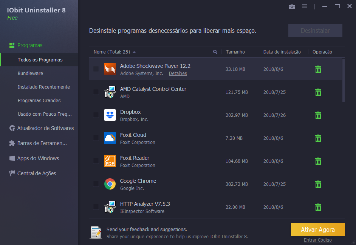Click the Foxit Cloud app icon
The height and width of the screenshot is (245, 356).
click(x=110, y=138)
